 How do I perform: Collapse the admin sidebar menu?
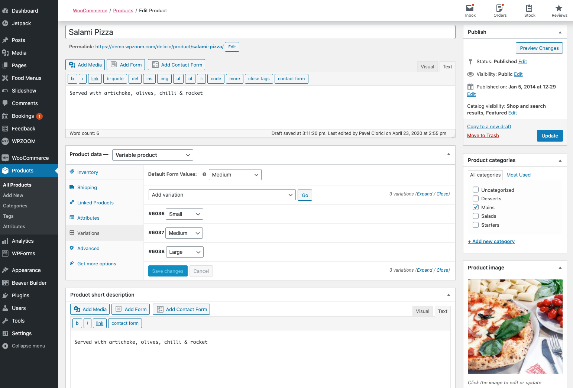click(x=29, y=346)
